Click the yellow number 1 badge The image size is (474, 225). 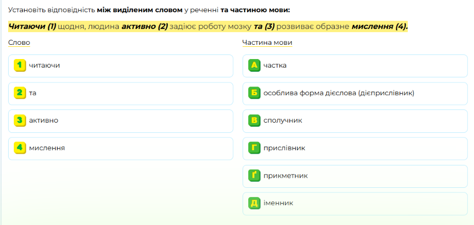[x=20, y=66]
